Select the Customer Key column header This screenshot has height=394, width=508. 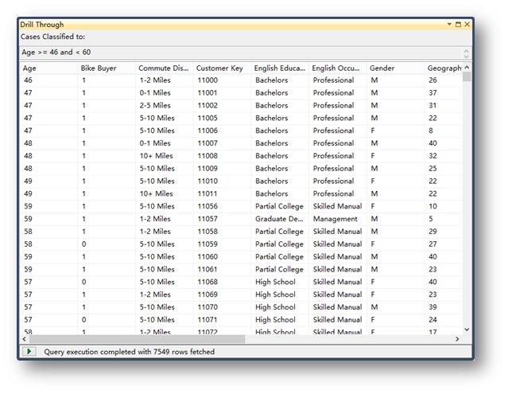[x=221, y=68]
